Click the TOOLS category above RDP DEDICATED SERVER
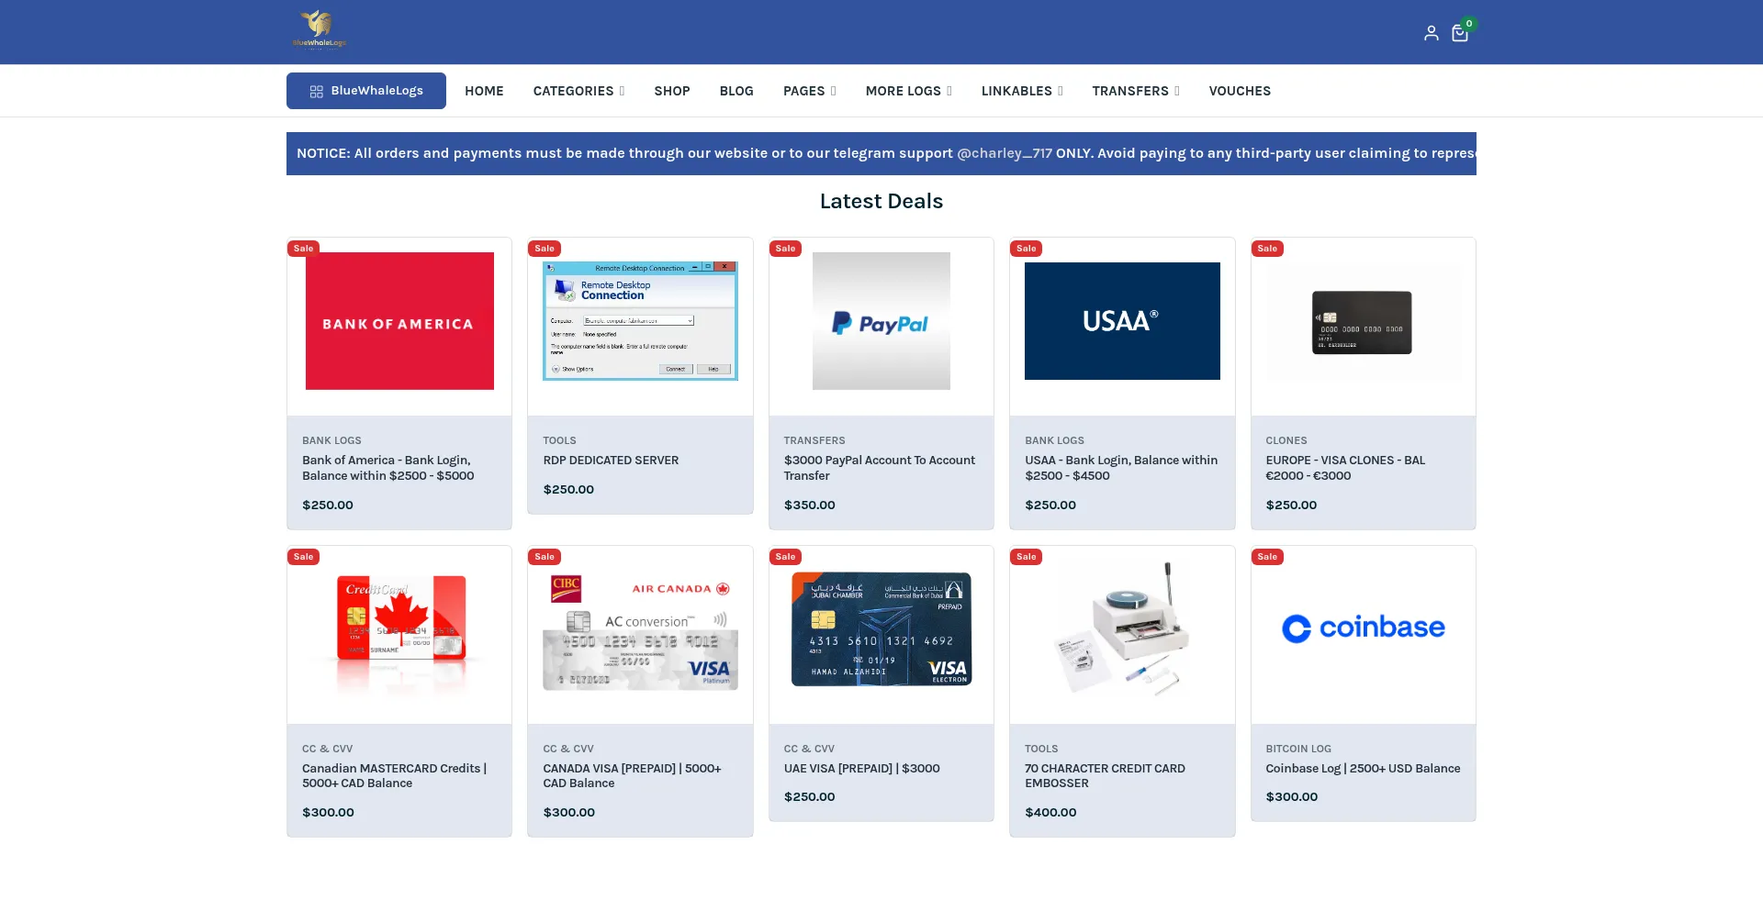Viewport: 1763px width, 911px height. [559, 440]
